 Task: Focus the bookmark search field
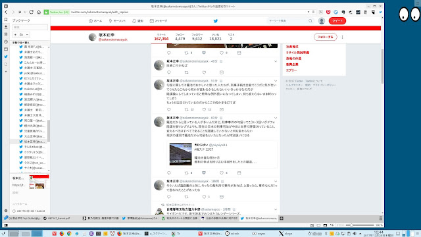click(x=30, y=27)
